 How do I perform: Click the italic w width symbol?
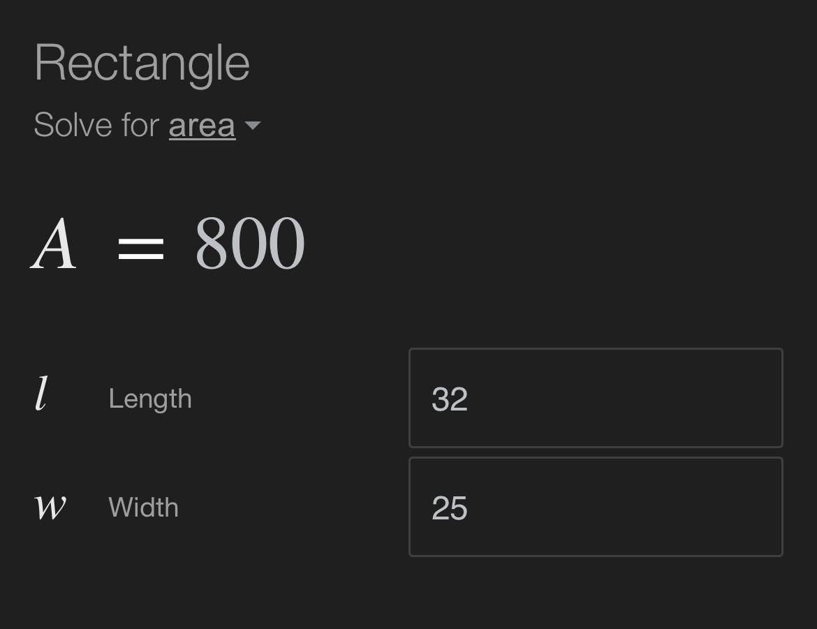coord(50,506)
